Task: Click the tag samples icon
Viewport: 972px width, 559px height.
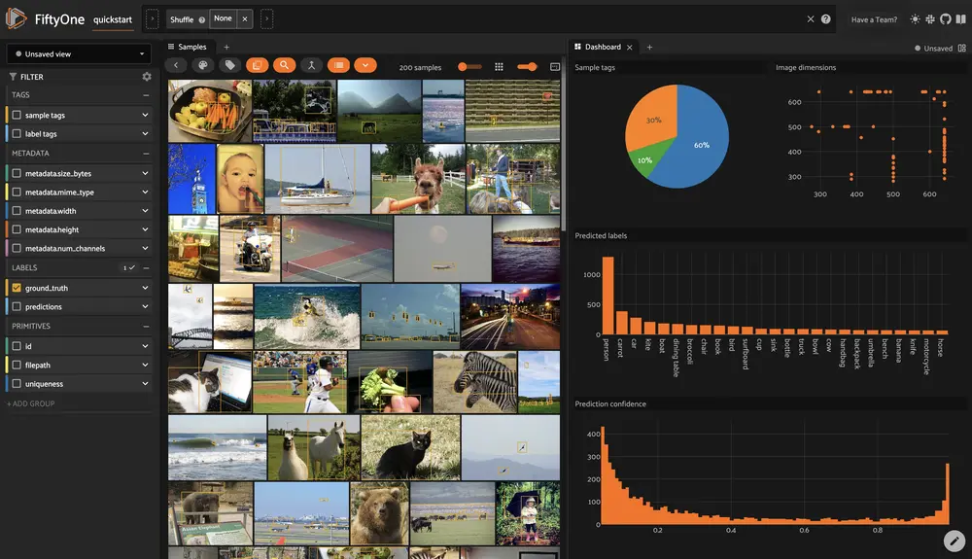Action: coord(230,66)
